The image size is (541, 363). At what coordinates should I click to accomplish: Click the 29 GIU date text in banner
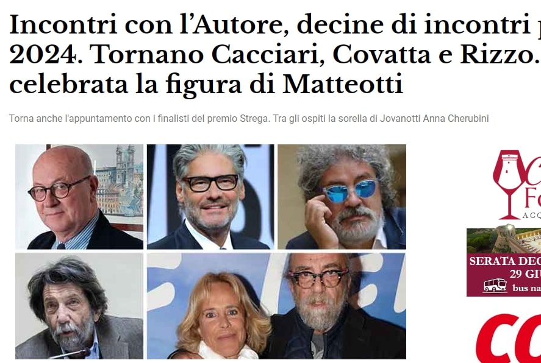tap(525, 274)
